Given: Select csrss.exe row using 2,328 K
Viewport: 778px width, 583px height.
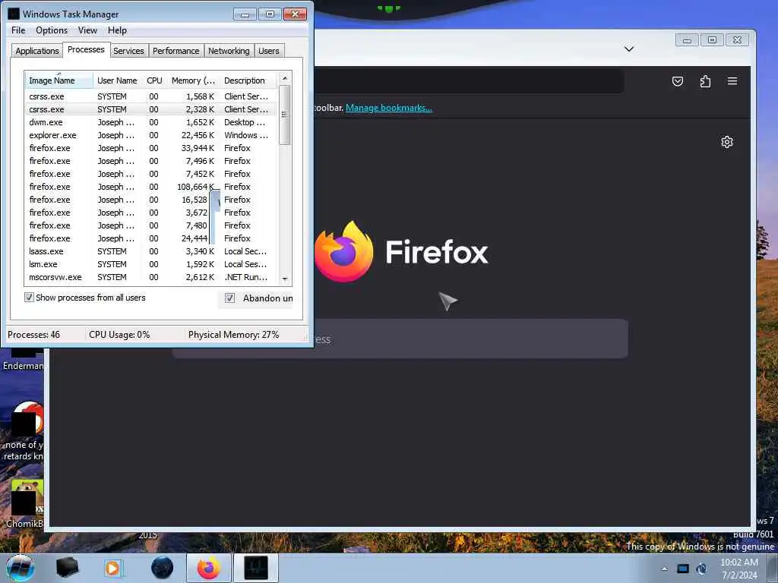Looking at the screenshot, I should (x=150, y=109).
